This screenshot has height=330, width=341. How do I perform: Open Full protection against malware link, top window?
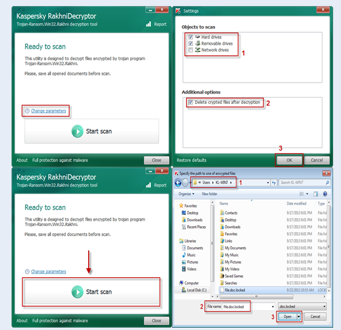pos(60,160)
